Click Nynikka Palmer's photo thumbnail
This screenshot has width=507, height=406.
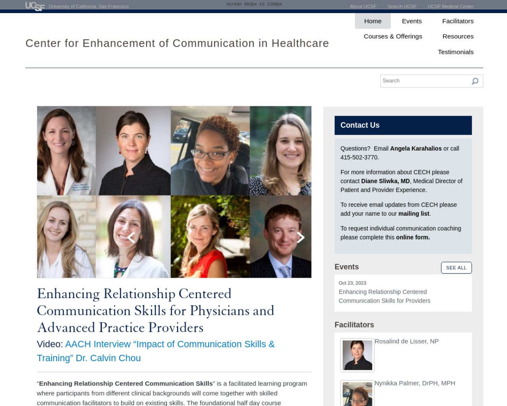(x=357, y=393)
